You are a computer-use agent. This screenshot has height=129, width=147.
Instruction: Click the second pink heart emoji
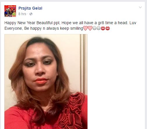(x=90, y=28)
